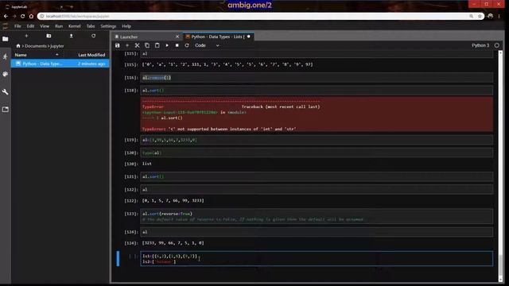Sort files by Last Modified header

tap(91, 55)
